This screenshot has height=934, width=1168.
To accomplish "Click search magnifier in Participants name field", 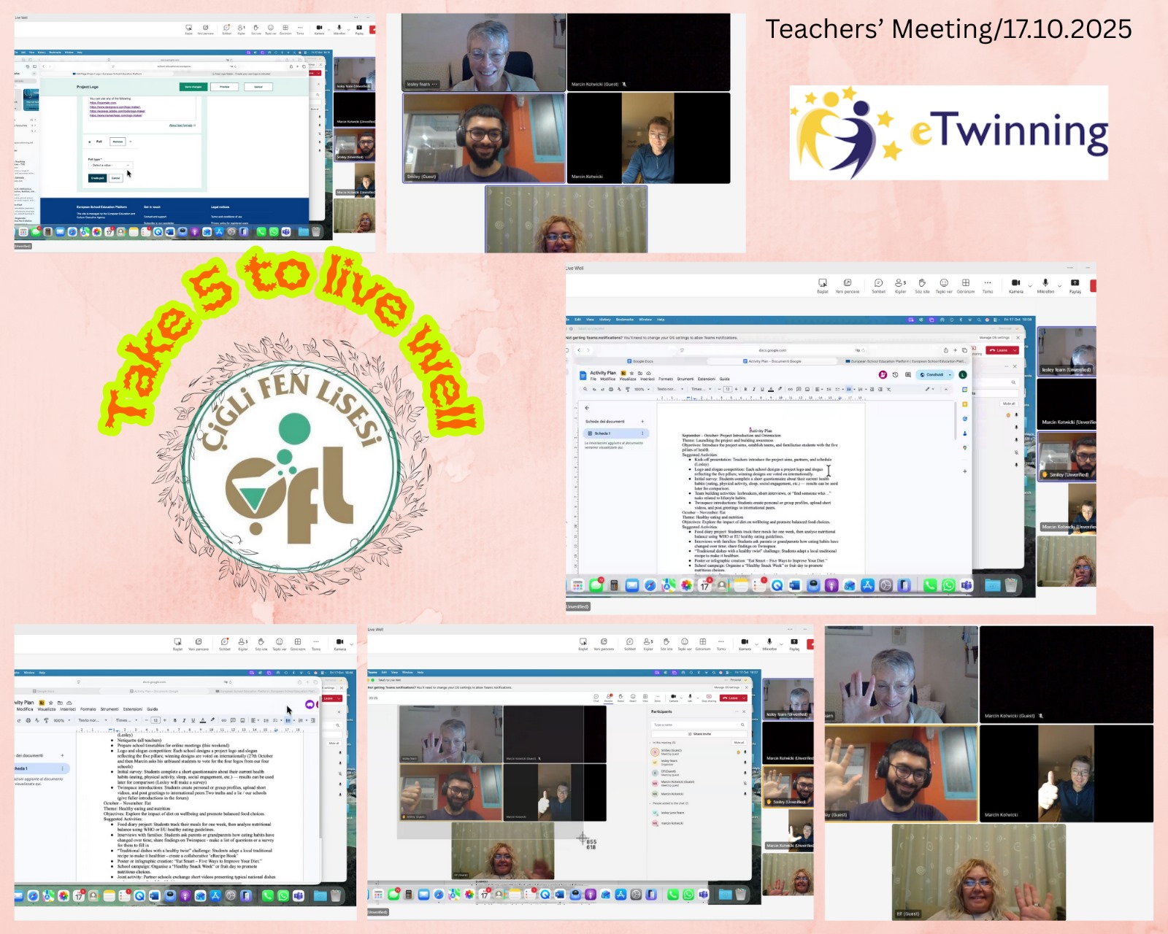I will click(742, 725).
